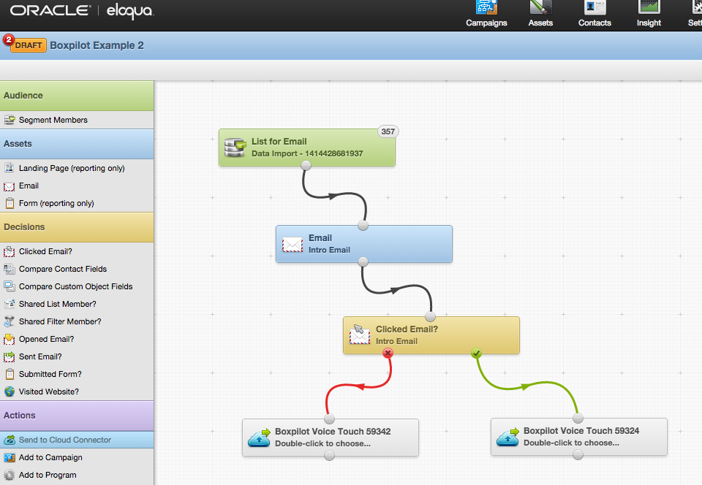Click the Visited Website? globe icon
Screen dimensions: 702x485
pyautogui.click(x=10, y=392)
